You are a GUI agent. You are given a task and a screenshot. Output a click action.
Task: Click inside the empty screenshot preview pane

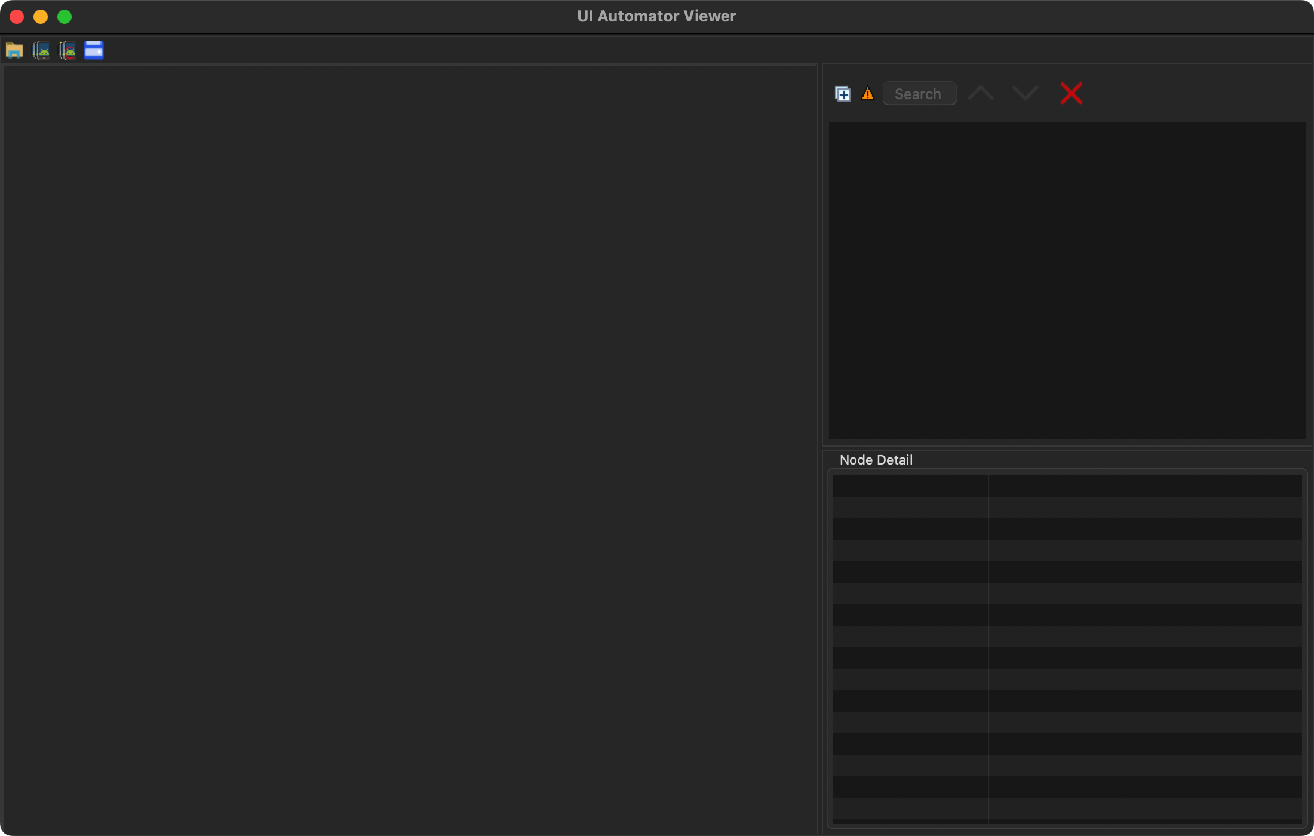coord(410,448)
